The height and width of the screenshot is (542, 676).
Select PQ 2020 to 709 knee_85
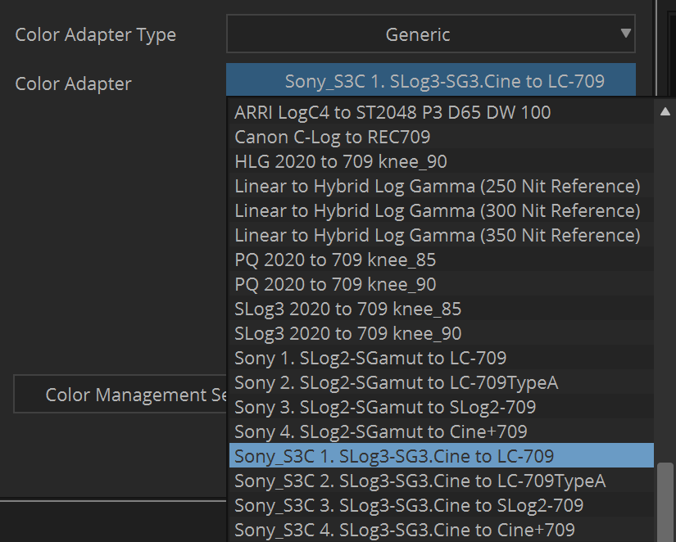click(442, 260)
